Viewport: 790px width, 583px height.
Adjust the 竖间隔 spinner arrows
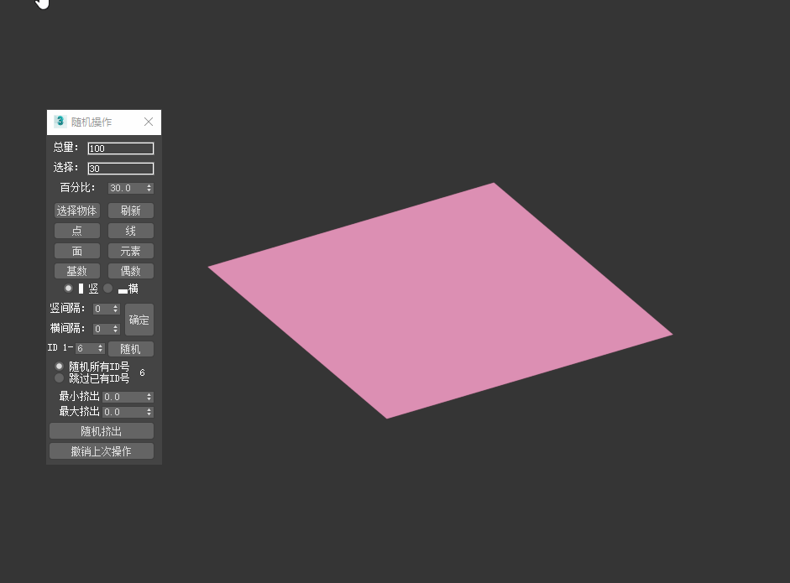pyautogui.click(x=115, y=309)
